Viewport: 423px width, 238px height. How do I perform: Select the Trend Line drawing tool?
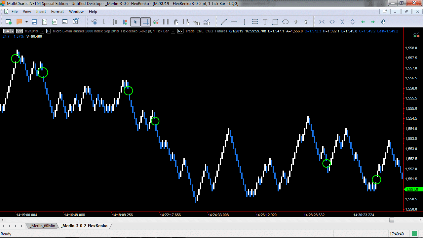pyautogui.click(x=224, y=22)
